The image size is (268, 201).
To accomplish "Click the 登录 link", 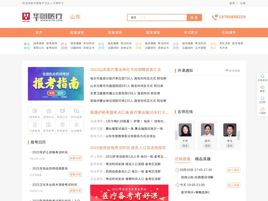I will click(232, 3).
